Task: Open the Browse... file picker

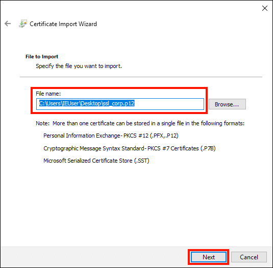Action: click(227, 104)
